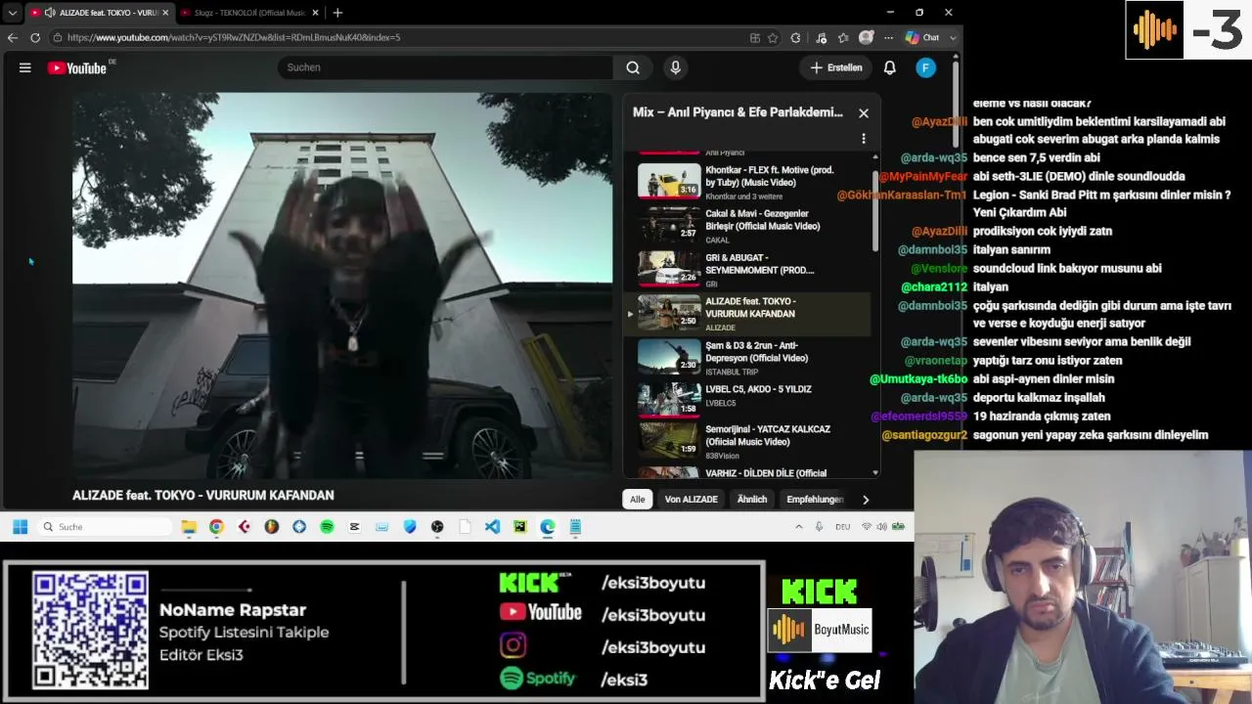This screenshot has width=1252, height=704.
Task: Open the browser tab actions menu
Action: click(x=12, y=13)
